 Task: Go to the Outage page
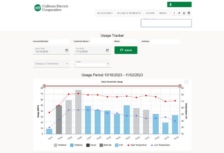150,13
